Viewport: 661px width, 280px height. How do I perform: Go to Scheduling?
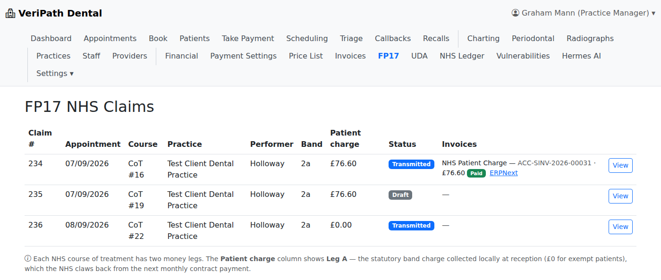click(307, 38)
